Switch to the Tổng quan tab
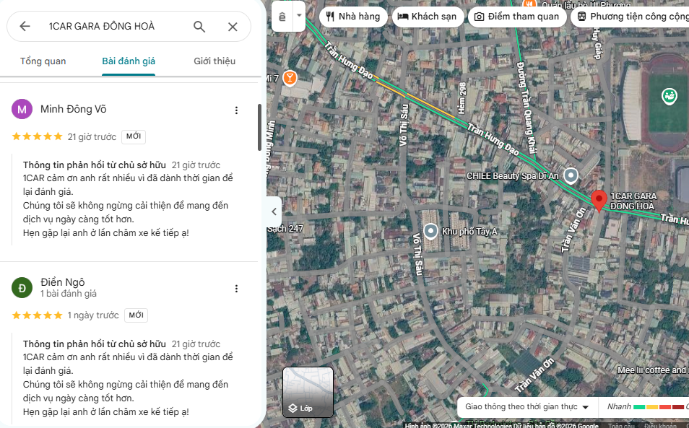 [43, 61]
